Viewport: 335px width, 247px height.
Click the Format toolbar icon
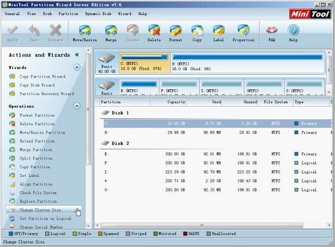click(x=176, y=31)
